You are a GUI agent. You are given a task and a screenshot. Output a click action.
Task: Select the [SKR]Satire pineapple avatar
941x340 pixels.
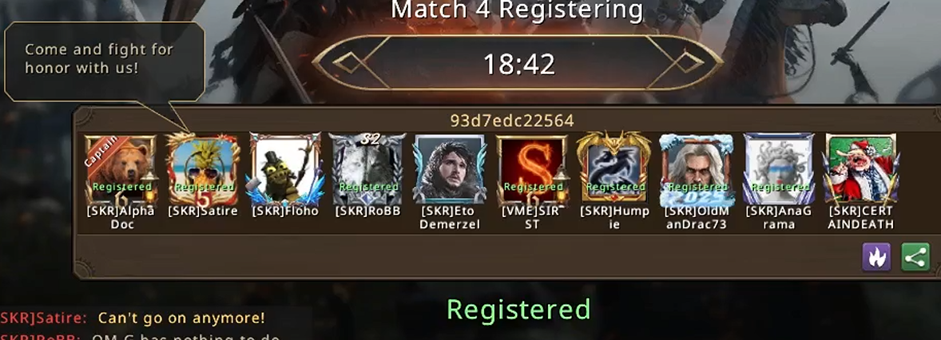202,169
